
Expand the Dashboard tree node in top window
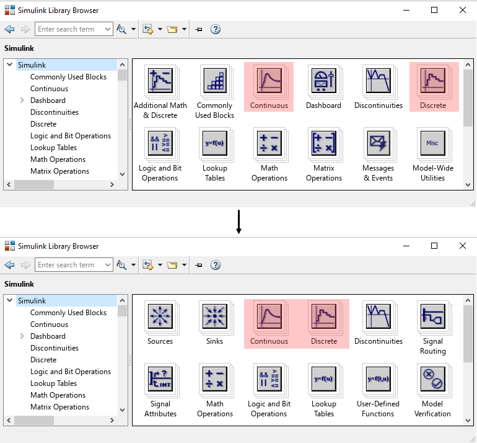pos(22,101)
